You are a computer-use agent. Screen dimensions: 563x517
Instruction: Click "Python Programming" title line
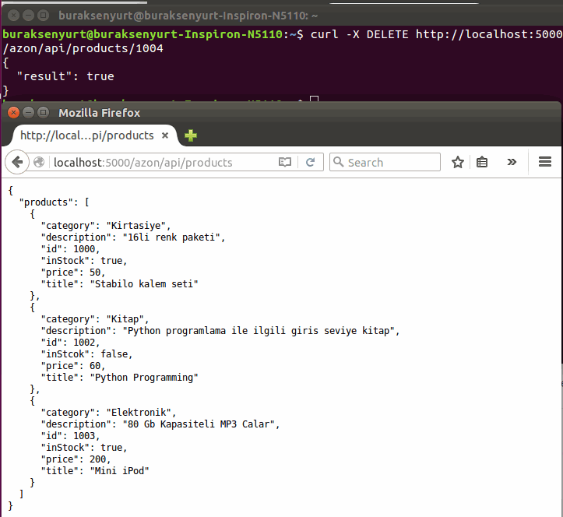click(x=120, y=378)
